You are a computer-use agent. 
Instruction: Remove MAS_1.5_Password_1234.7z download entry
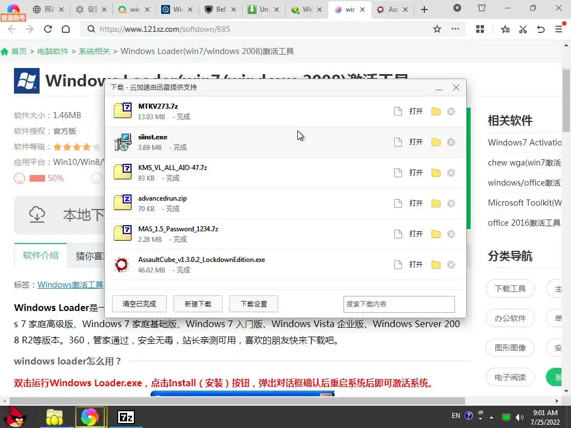451,234
